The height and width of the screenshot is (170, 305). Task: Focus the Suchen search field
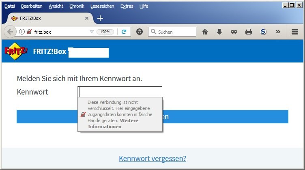[172, 32]
